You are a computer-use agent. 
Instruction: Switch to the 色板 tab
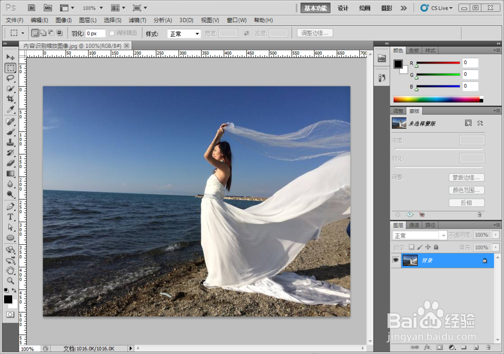(414, 50)
